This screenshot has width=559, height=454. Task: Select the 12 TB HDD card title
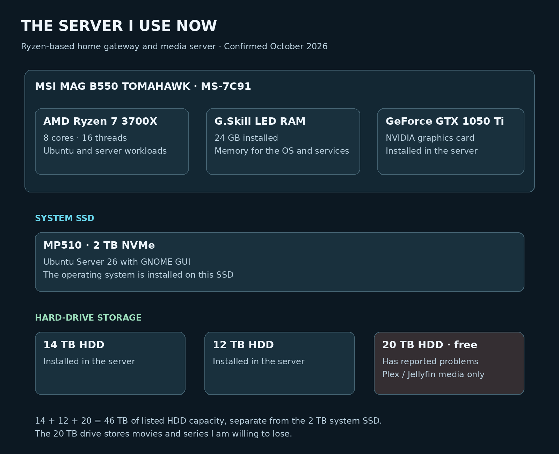(x=244, y=345)
